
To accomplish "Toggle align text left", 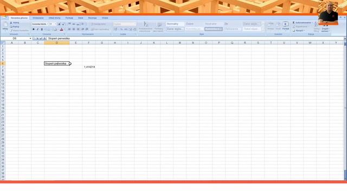I will [x=69, y=29].
